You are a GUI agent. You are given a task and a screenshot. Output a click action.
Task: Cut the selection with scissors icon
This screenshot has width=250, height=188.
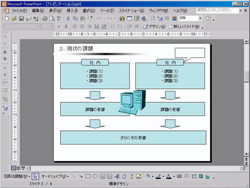tap(68, 19)
